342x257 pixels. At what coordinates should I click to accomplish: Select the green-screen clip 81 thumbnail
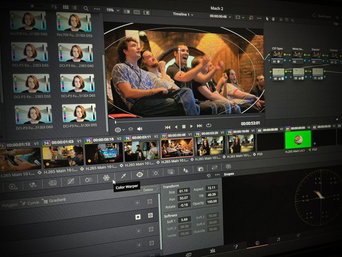coord(298,140)
